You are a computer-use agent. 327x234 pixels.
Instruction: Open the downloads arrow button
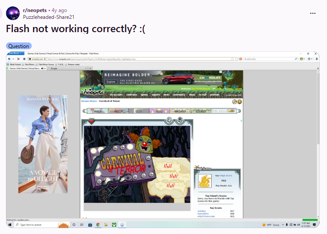[x=317, y=59]
